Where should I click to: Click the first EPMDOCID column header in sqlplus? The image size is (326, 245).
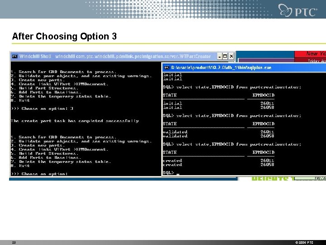tap(264, 95)
